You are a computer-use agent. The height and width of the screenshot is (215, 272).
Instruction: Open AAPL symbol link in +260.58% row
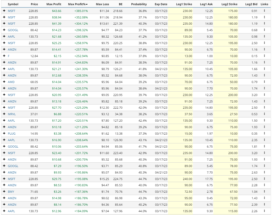(11, 37)
